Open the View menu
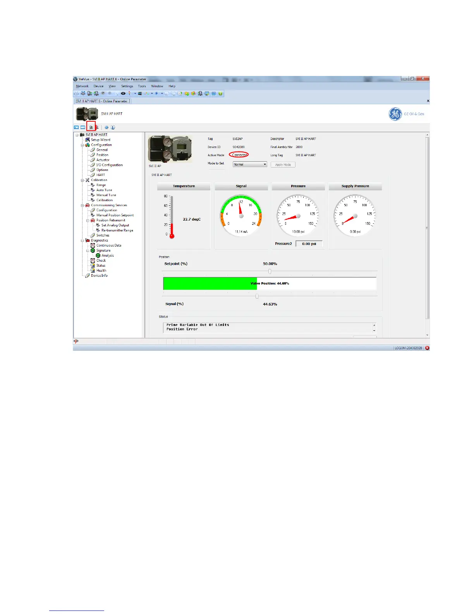The image size is (474, 614). pos(112,86)
